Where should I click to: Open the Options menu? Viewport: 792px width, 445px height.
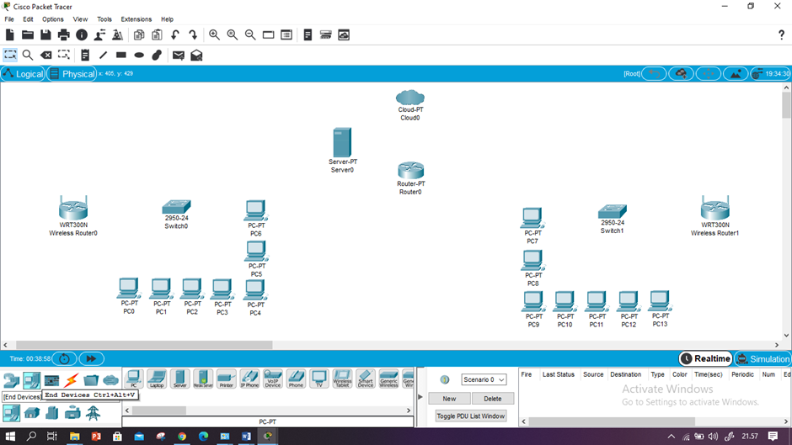pyautogui.click(x=52, y=19)
